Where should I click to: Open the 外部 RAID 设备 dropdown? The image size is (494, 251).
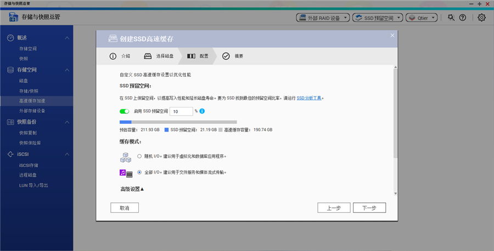pos(323,18)
